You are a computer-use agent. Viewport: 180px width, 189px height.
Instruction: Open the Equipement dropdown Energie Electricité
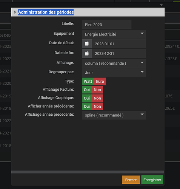click(114, 34)
